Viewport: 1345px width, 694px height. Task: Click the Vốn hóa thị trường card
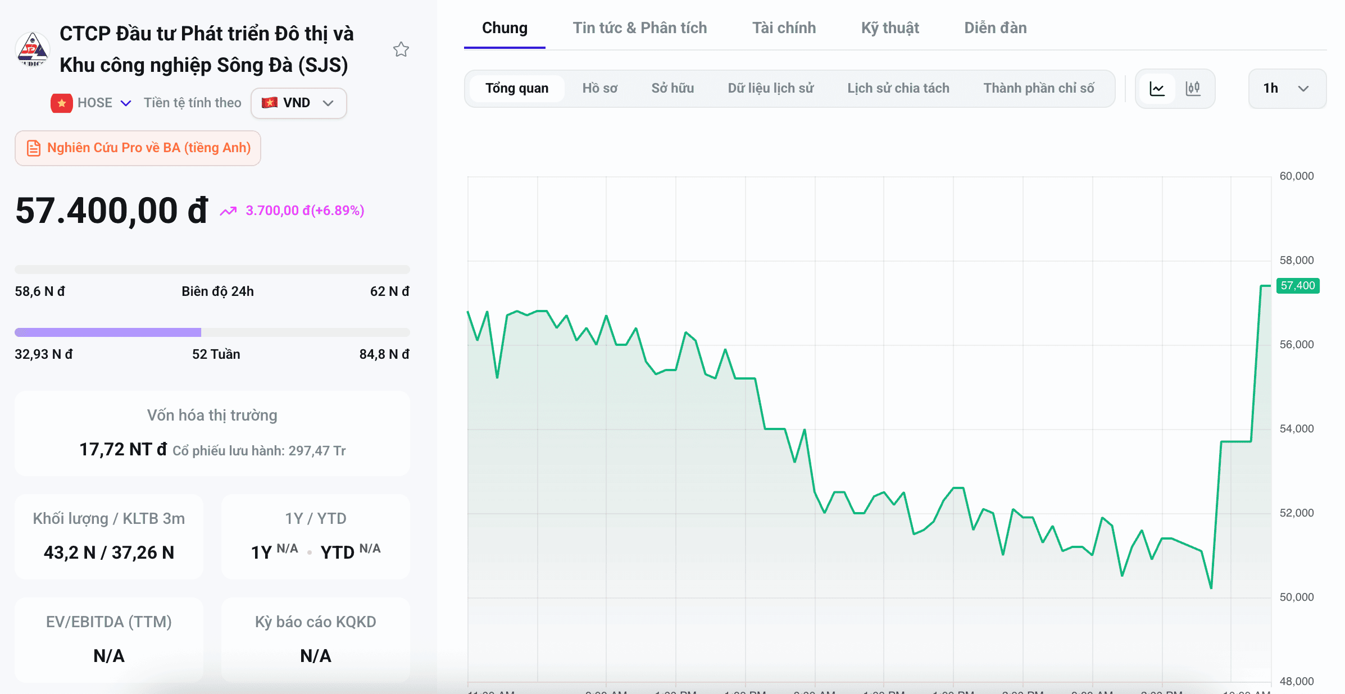tap(212, 433)
